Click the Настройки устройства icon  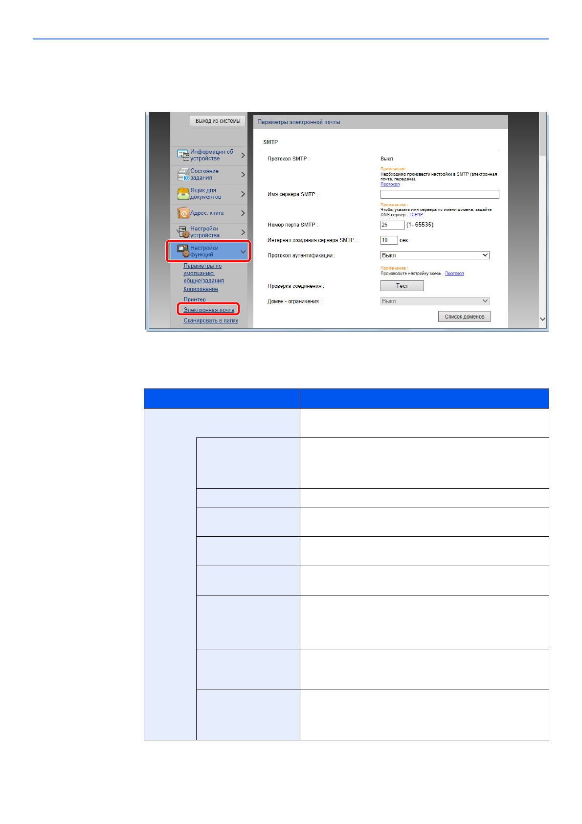click(183, 232)
